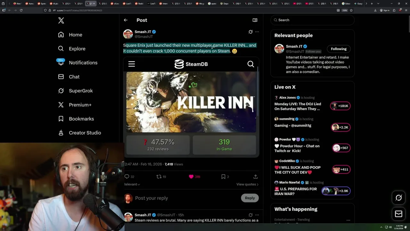The height and width of the screenshot is (231, 410).
Task: Open SteamDB hamburger menu in the embedded image
Action: (x=132, y=64)
